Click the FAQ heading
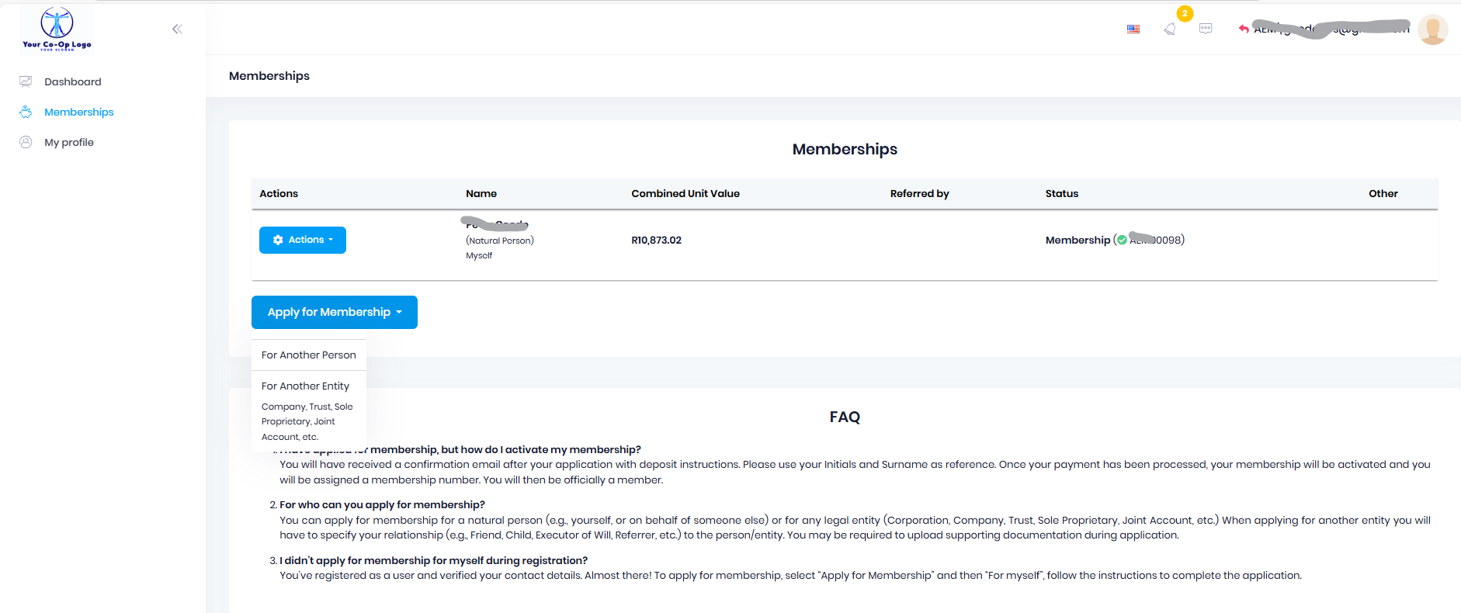The height and width of the screenshot is (613, 1461). pyautogui.click(x=845, y=417)
